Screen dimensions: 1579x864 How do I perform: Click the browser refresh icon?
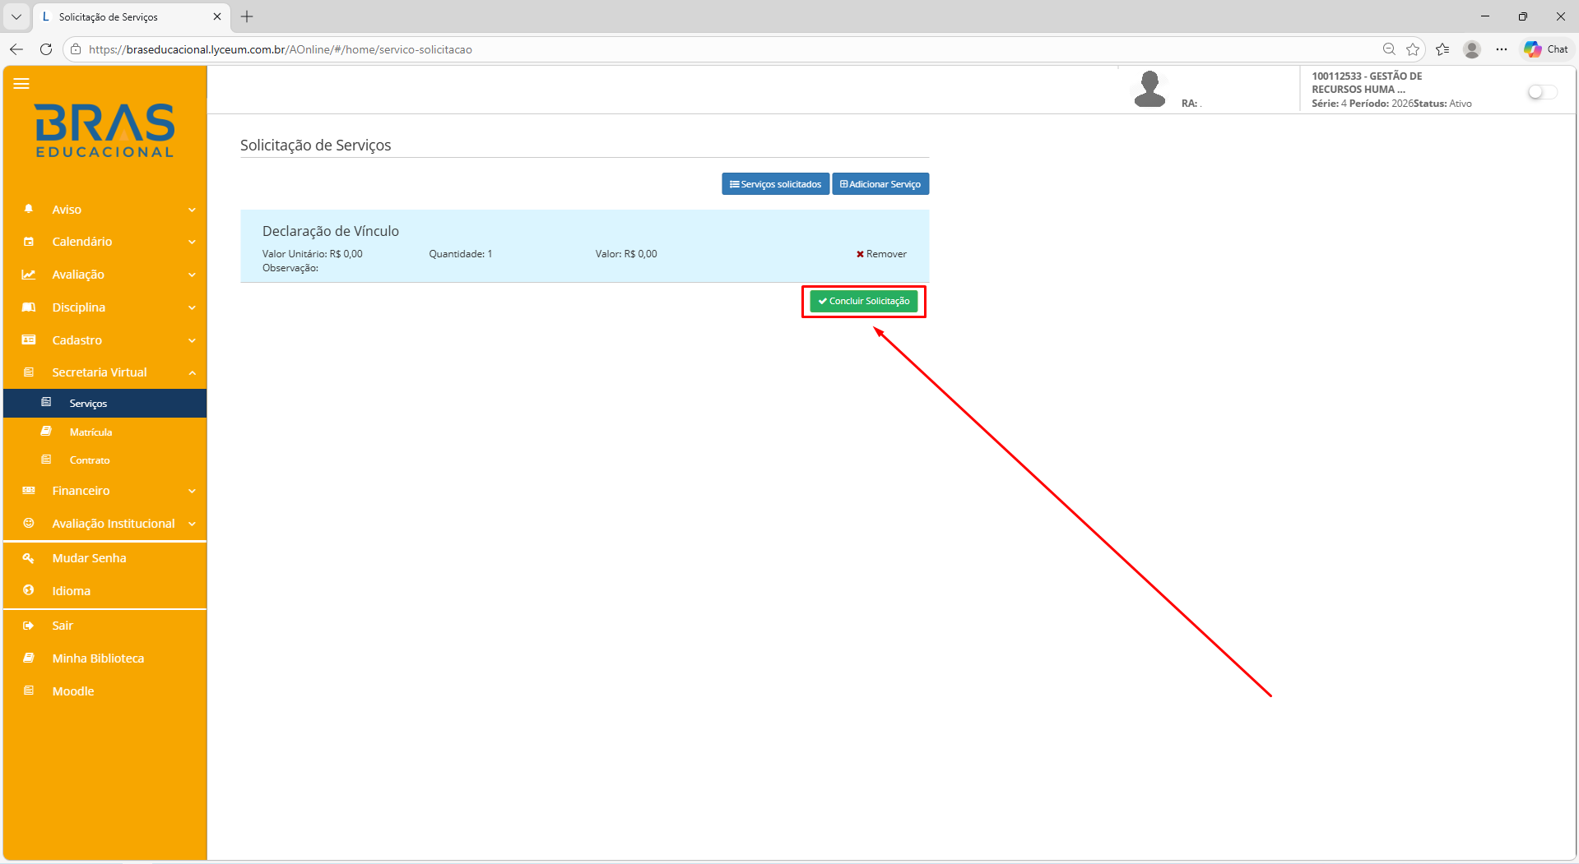46,49
